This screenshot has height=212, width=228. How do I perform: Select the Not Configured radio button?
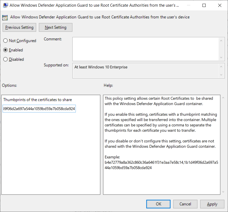click(5, 41)
